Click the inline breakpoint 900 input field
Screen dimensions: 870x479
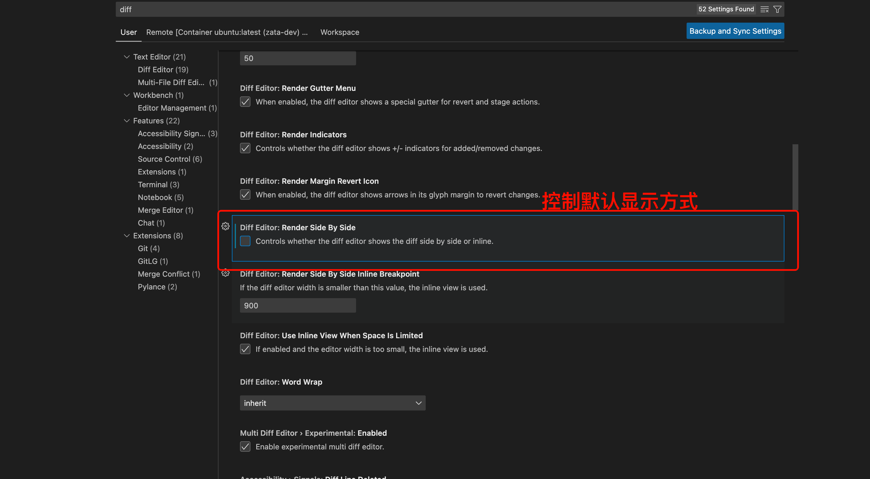(x=297, y=305)
